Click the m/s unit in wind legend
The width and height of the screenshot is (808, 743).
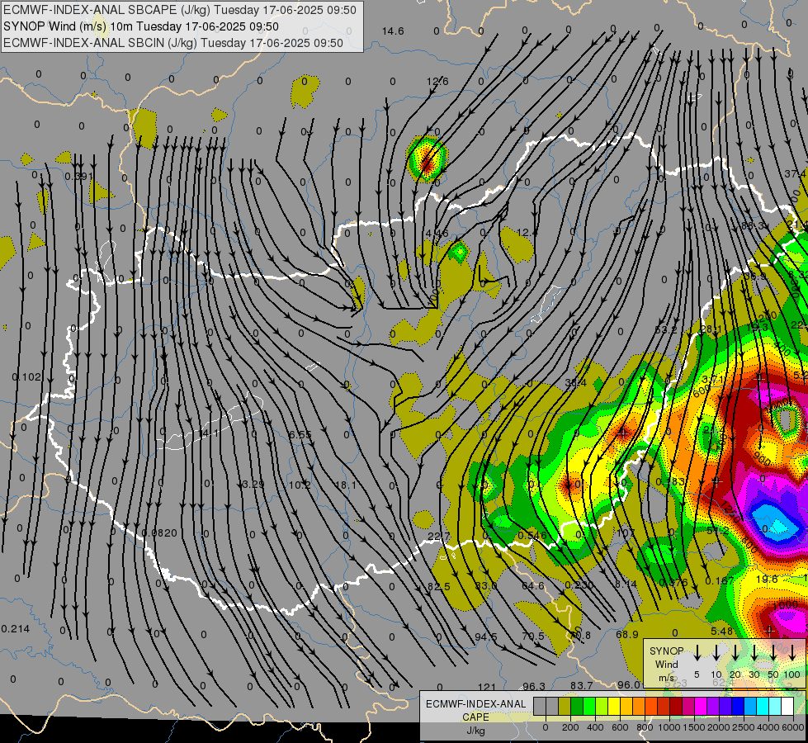point(666,678)
